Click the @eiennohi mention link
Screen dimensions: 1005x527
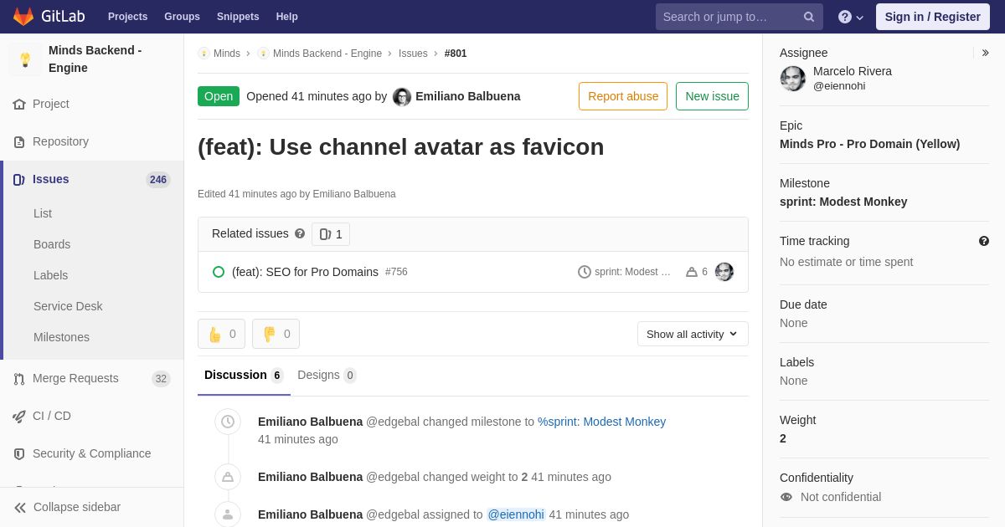(516, 514)
